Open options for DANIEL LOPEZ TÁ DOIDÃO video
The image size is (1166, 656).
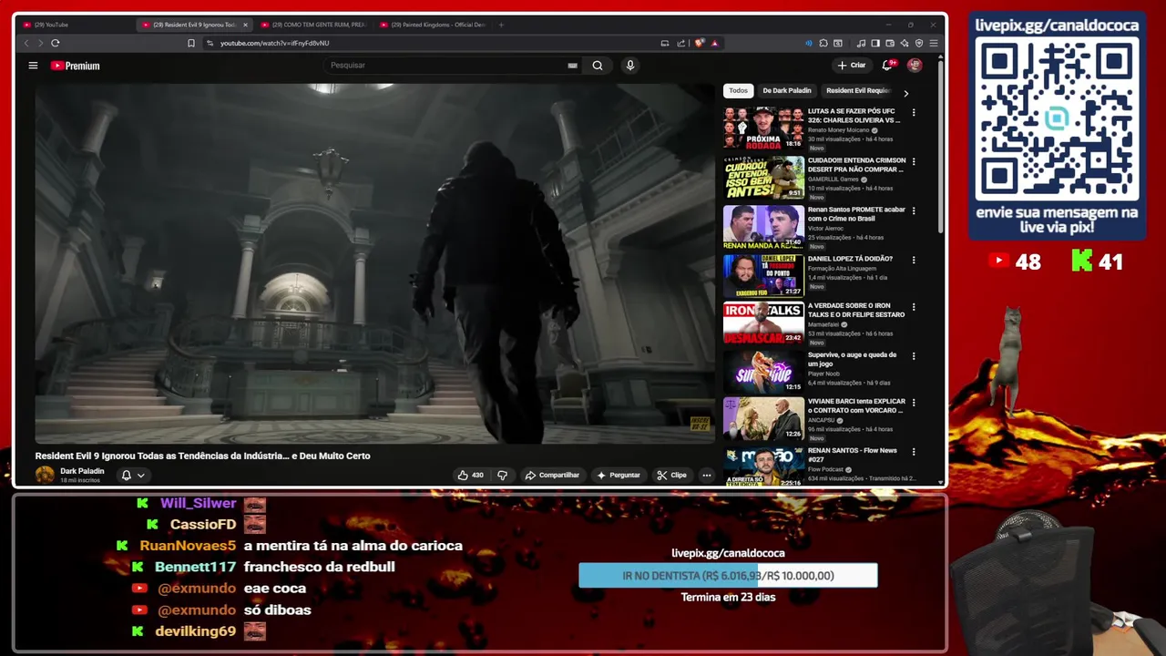[x=914, y=260]
